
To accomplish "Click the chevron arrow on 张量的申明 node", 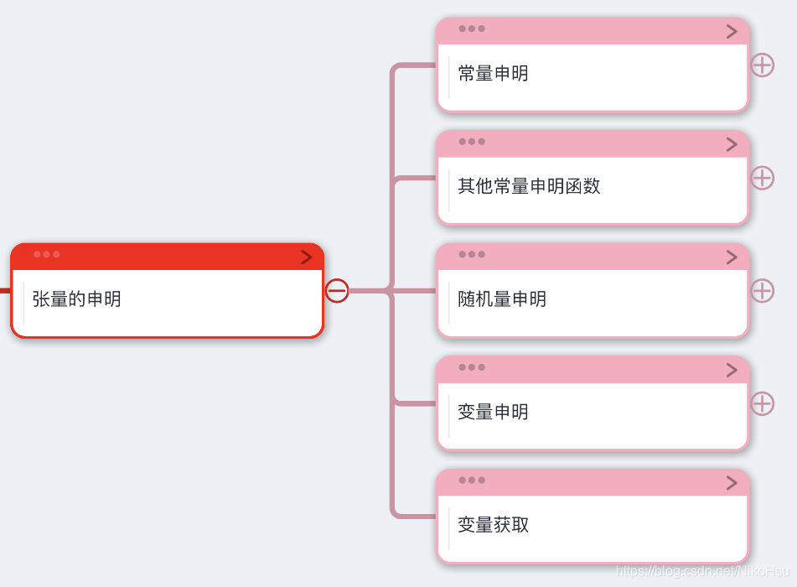I will tap(307, 257).
